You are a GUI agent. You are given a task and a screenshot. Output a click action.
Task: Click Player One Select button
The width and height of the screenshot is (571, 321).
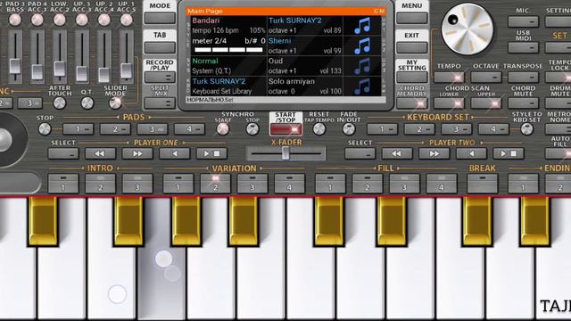(63, 153)
